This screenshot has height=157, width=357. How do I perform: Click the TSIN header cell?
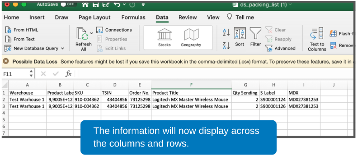115,93
